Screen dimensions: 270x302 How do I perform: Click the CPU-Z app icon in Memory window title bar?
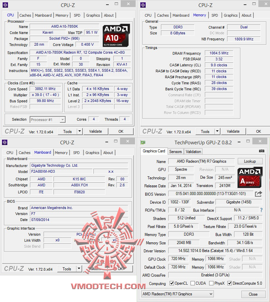click(143, 5)
